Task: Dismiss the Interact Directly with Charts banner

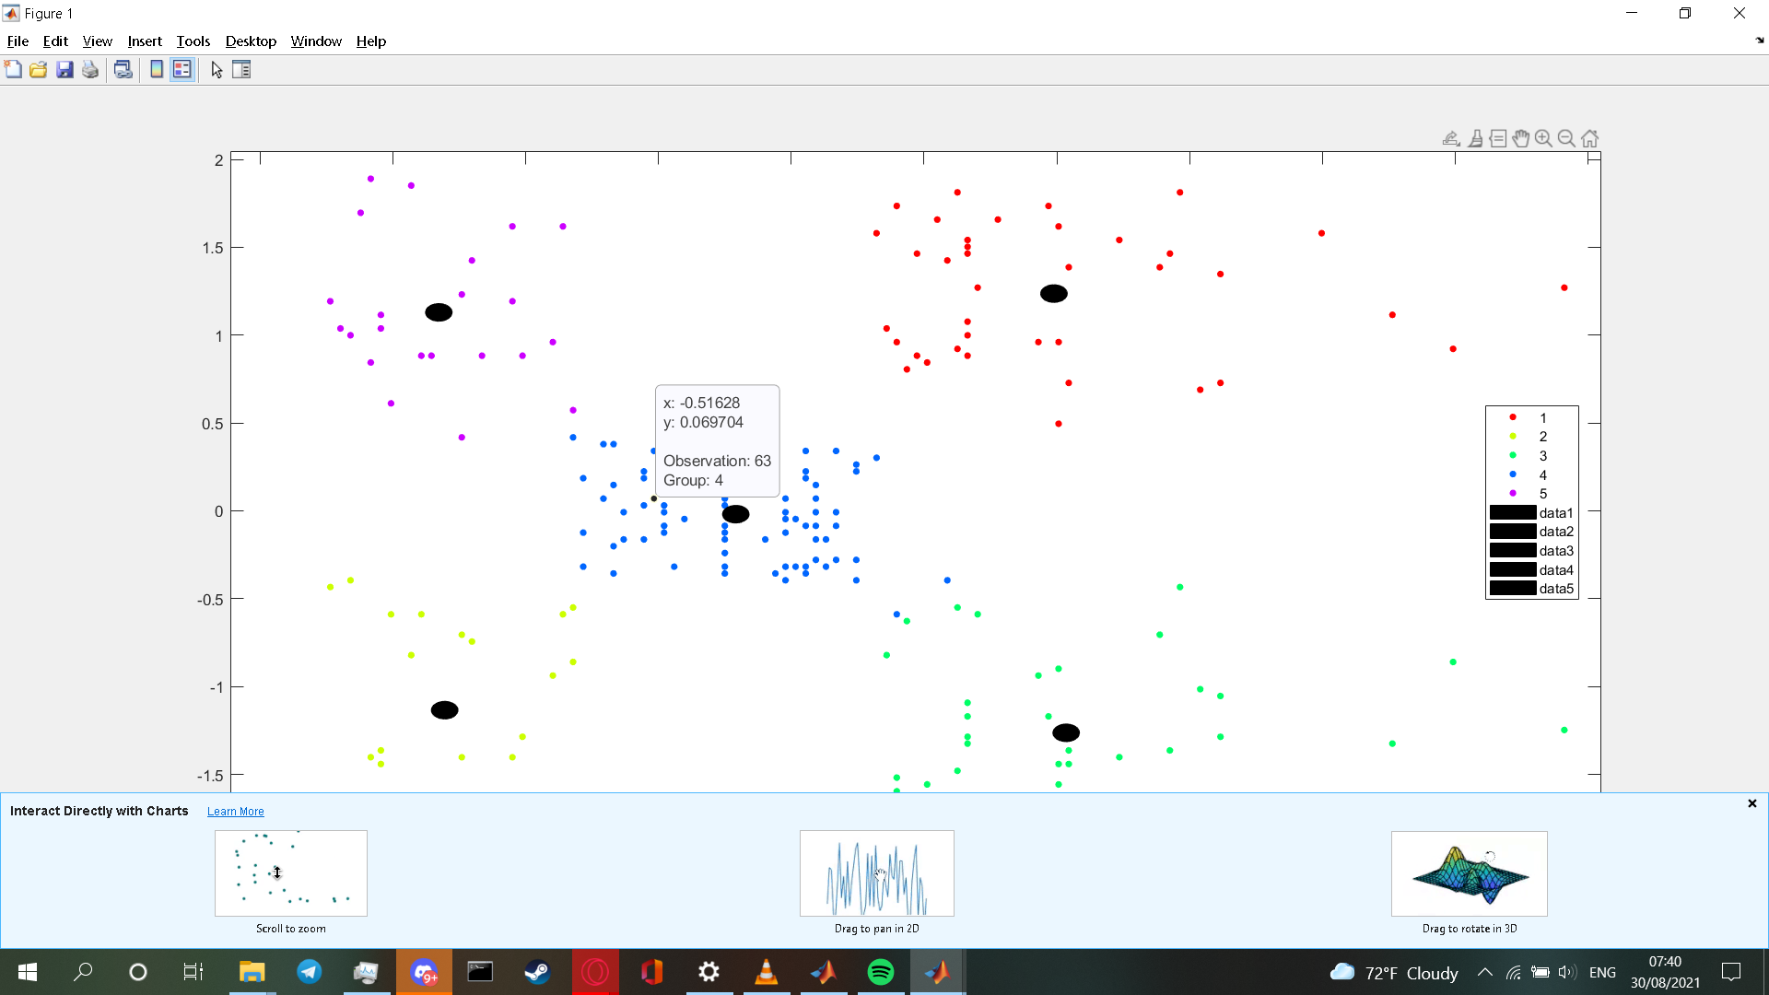Action: tap(1752, 803)
